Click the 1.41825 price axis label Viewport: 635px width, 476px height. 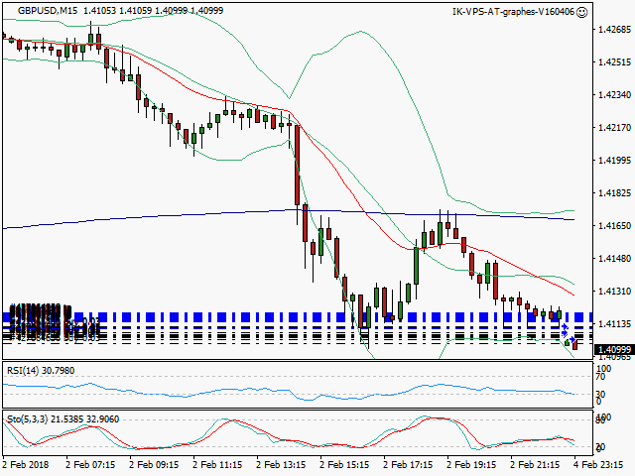point(612,192)
